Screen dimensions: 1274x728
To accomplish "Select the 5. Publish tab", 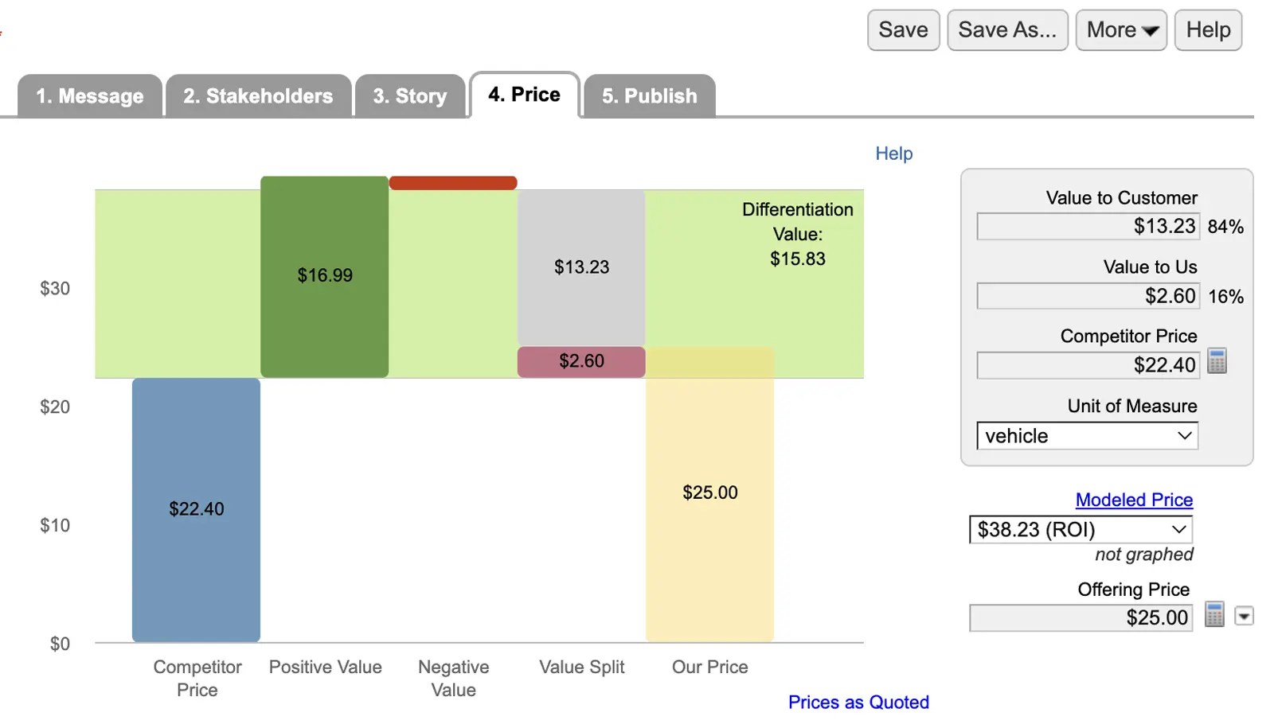I will pyautogui.click(x=649, y=96).
